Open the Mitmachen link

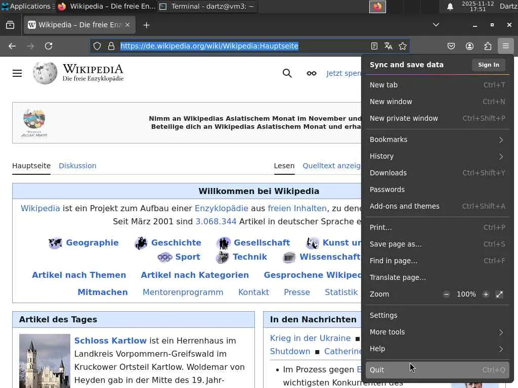pos(103,293)
